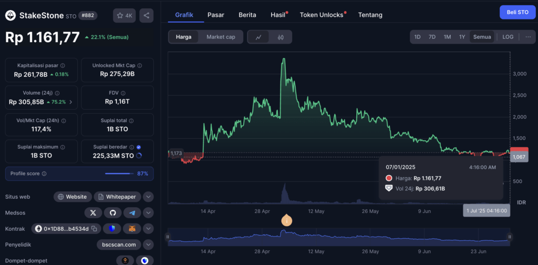Viewport: 538px width, 265px height.
Task: Open the Hasil tab
Action: [278, 15]
